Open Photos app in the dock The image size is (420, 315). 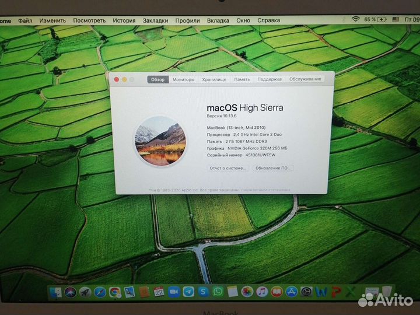pos(247,292)
